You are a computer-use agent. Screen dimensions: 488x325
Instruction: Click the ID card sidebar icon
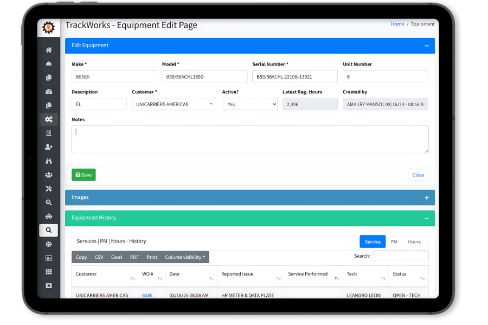point(49,258)
